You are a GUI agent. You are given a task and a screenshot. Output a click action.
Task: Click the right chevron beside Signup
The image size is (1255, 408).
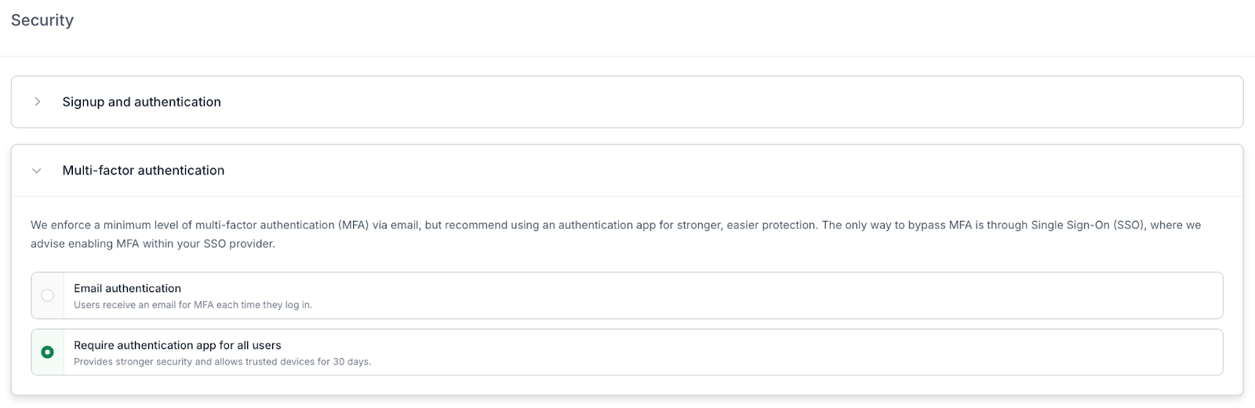(x=37, y=102)
